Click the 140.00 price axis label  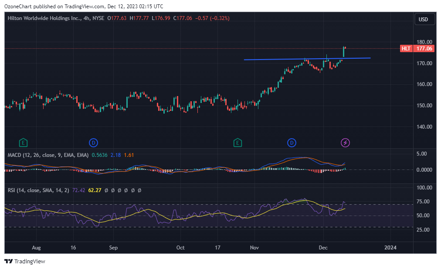[424, 127]
